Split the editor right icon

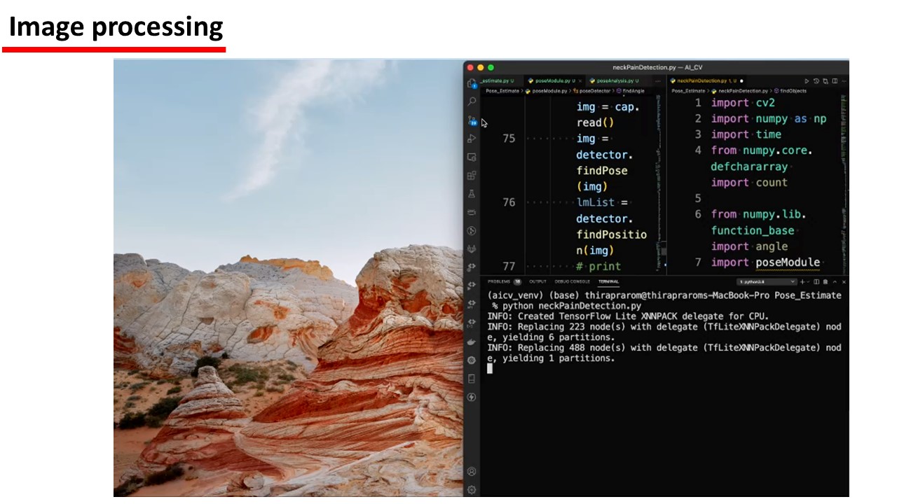tap(835, 81)
